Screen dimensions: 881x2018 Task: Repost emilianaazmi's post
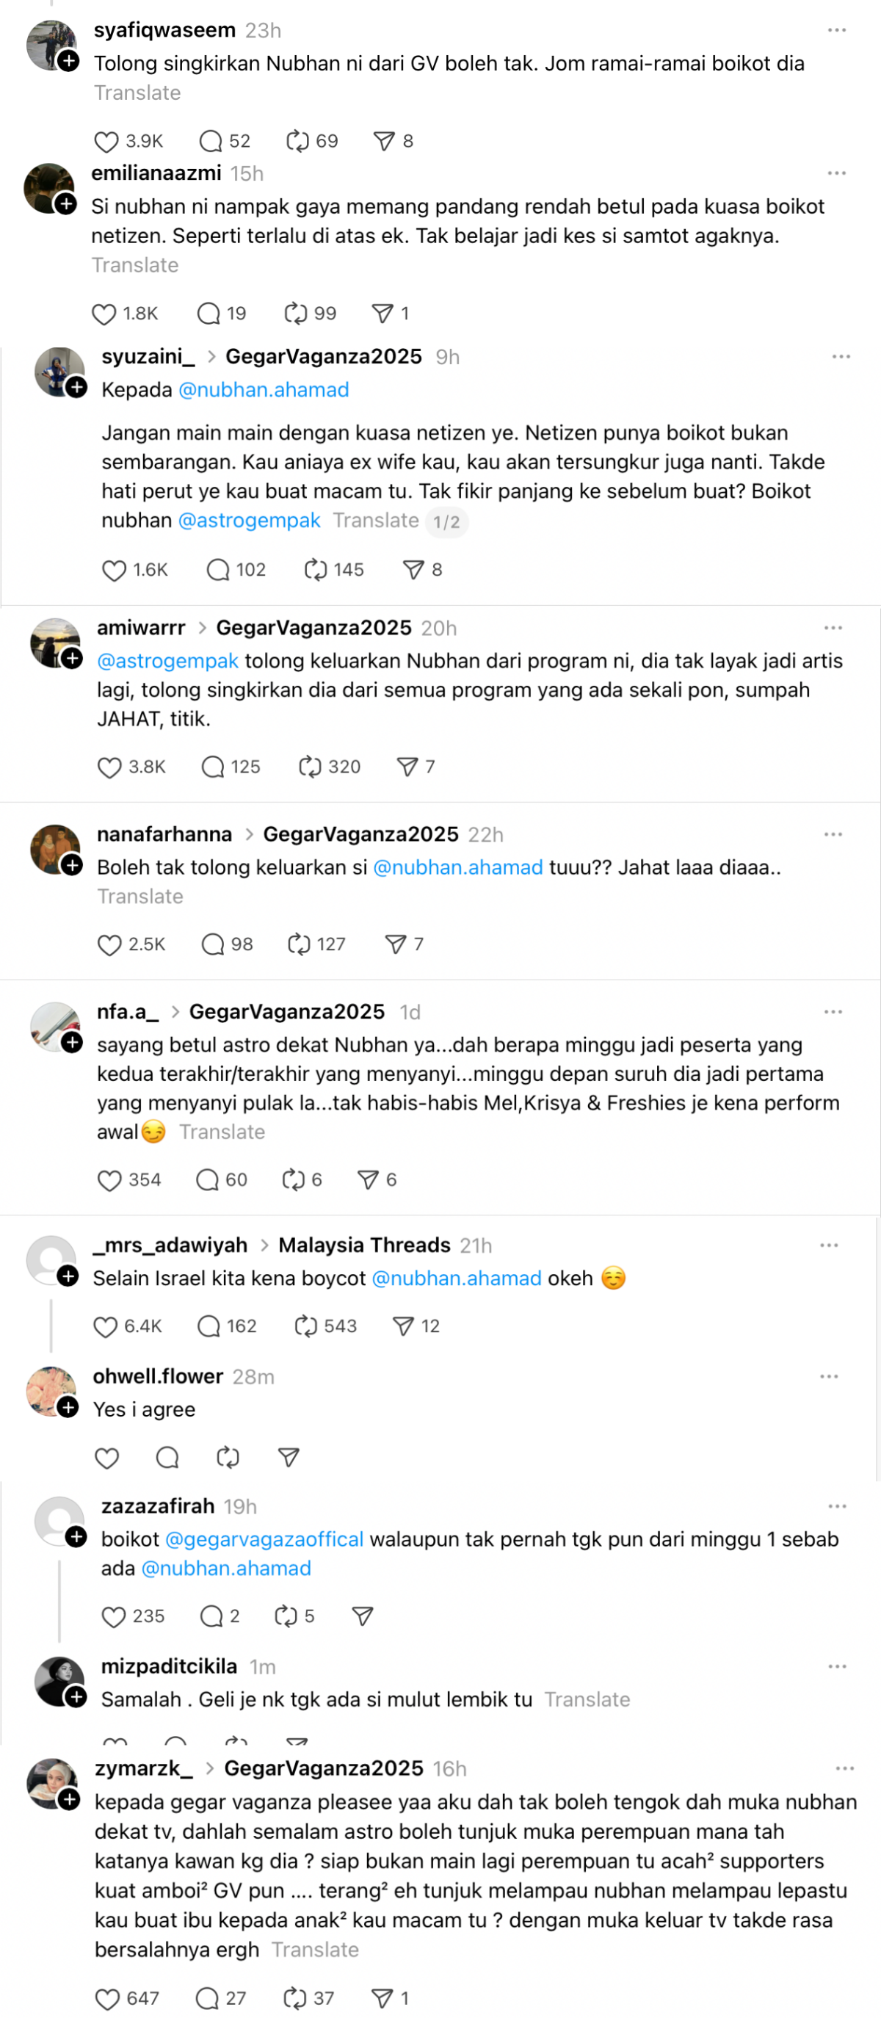click(295, 314)
